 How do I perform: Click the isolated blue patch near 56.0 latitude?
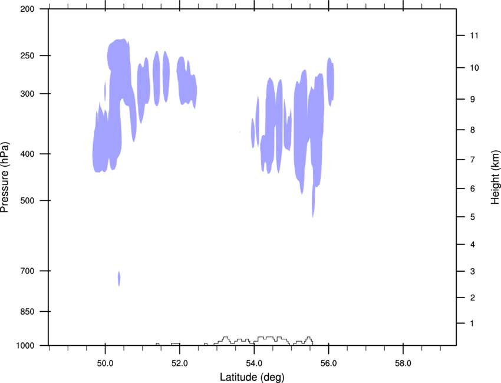click(331, 82)
